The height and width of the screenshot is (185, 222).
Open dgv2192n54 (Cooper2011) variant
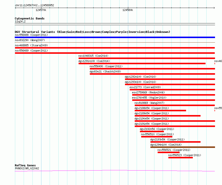click(157, 129)
